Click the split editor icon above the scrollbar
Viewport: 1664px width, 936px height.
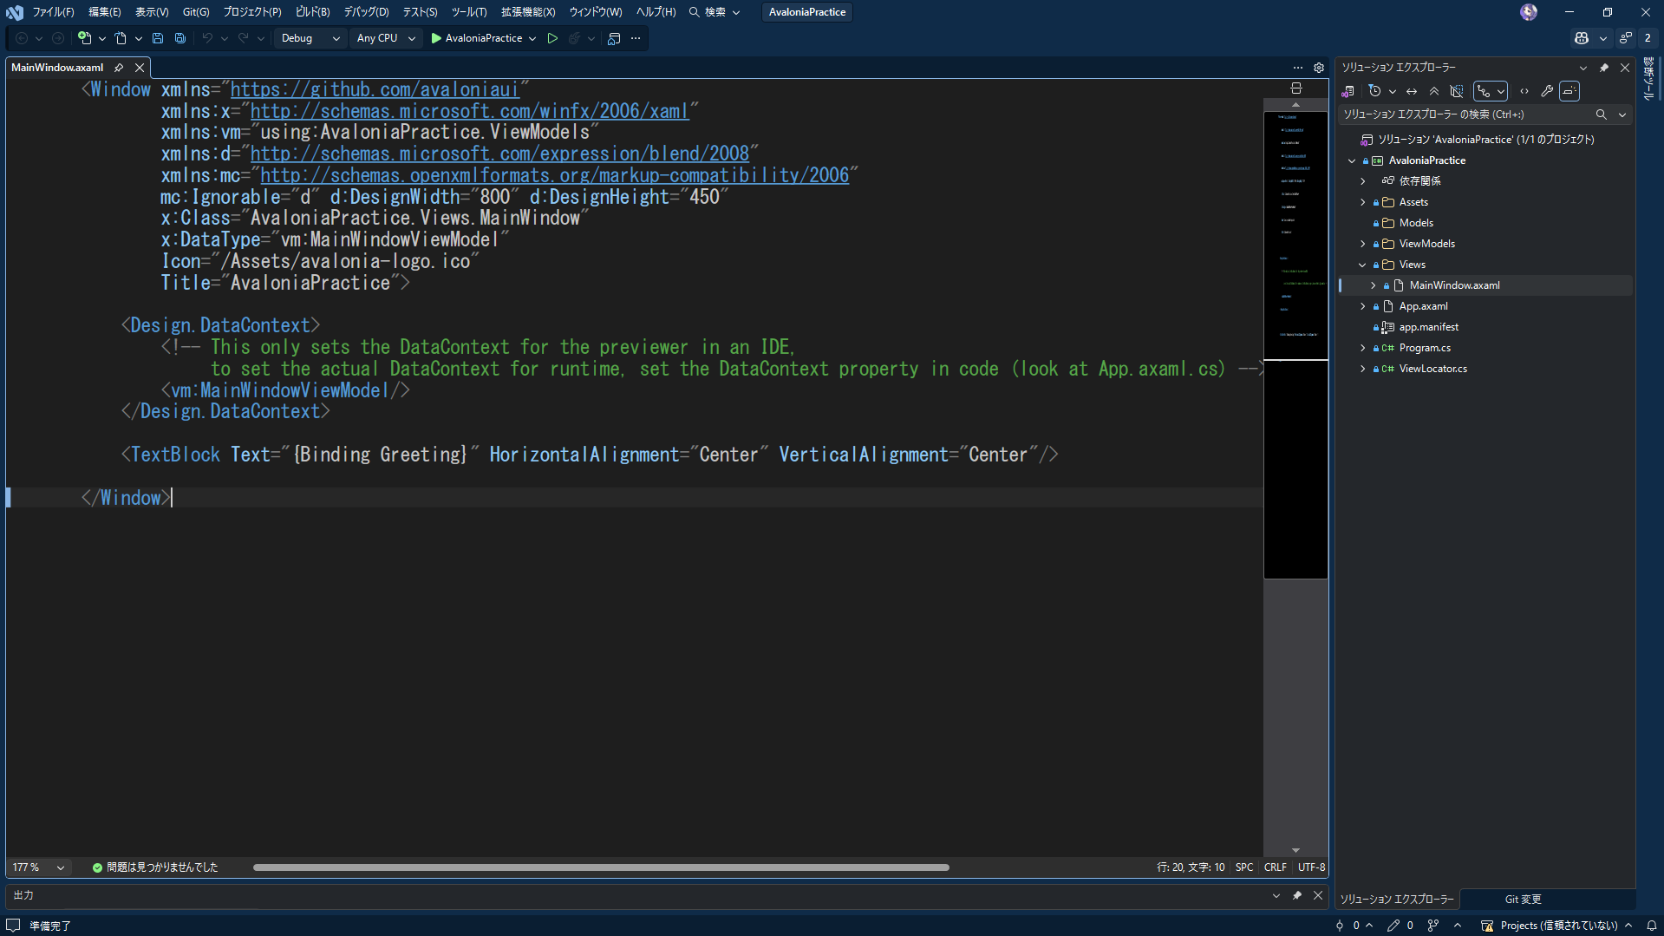[x=1296, y=88]
